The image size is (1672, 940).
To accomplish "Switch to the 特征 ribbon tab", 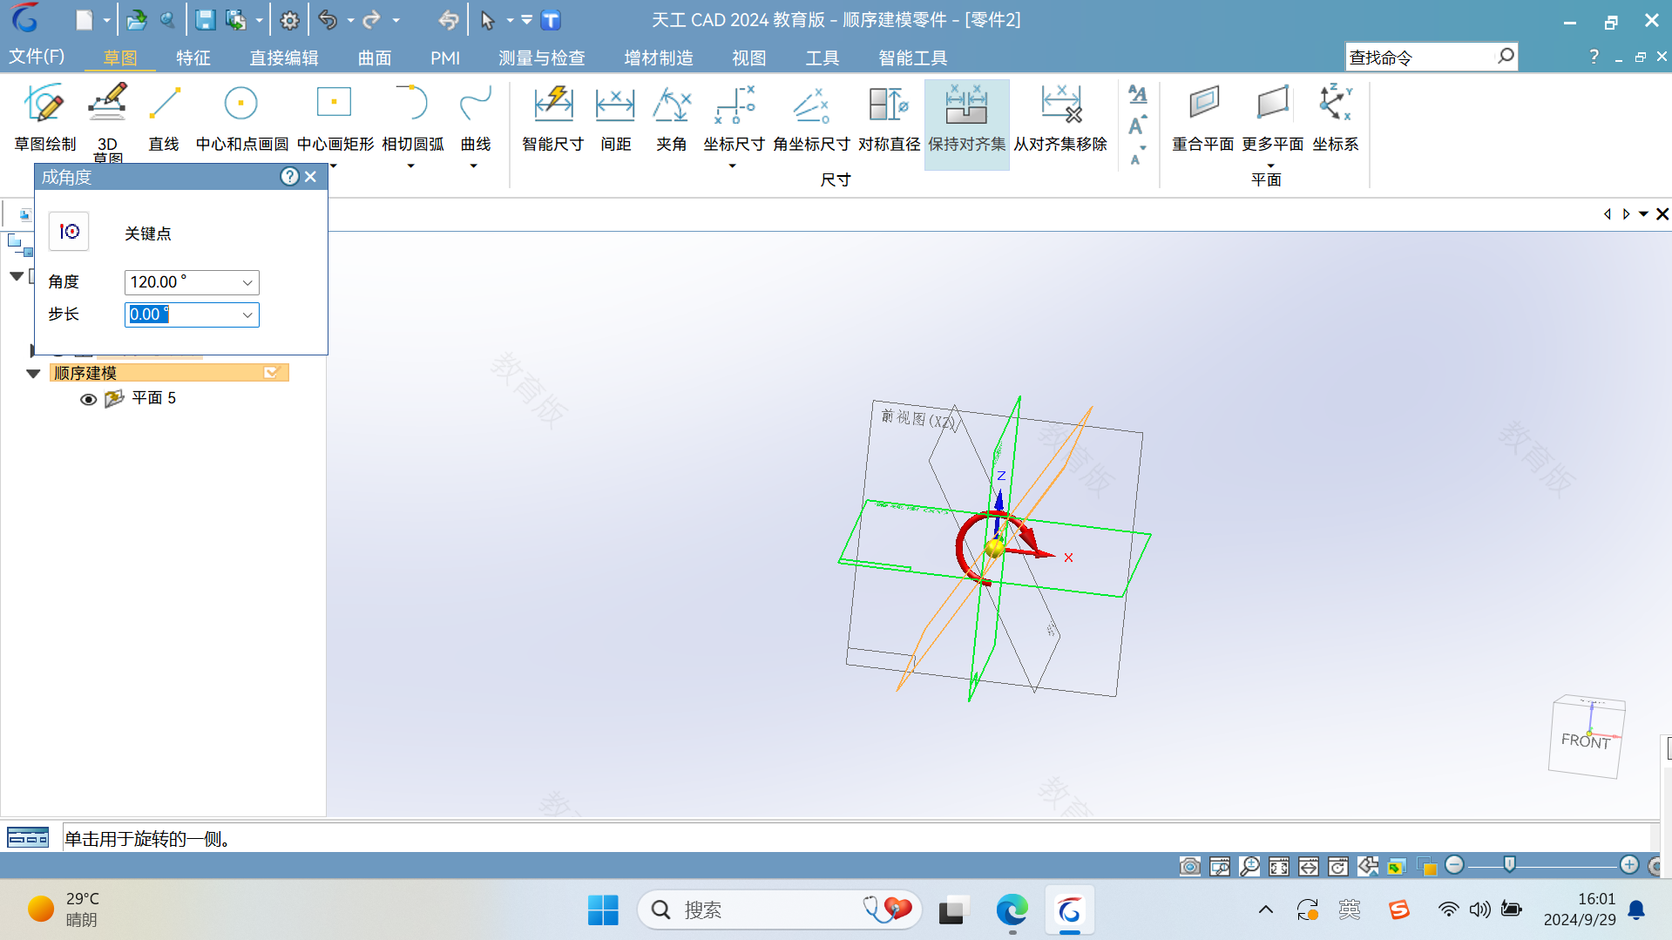I will [193, 57].
